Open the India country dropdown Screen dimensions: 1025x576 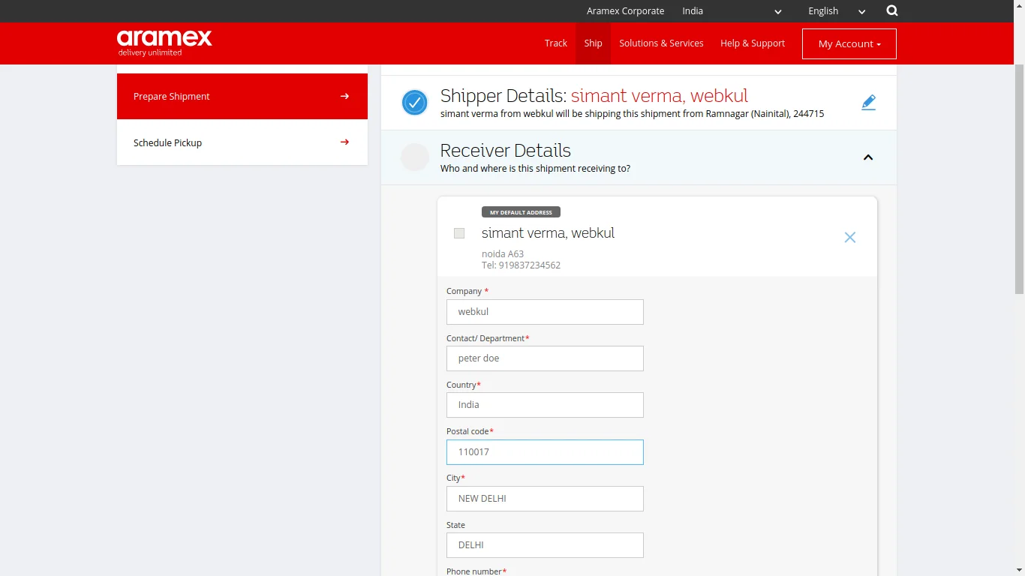click(732, 11)
